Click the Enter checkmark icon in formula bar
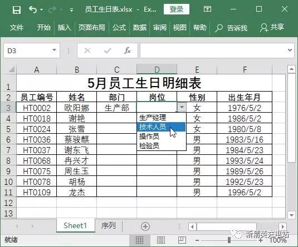298x247 pixels. pyautogui.click(x=108, y=51)
